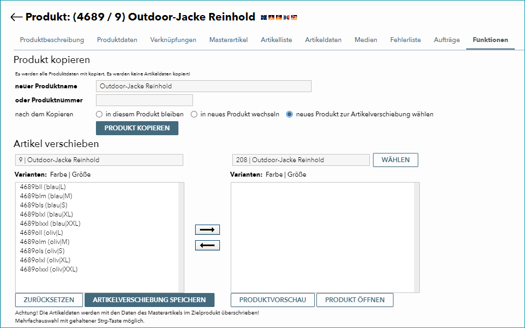Switch to the Produktdaten tab
525x328 pixels.
117,40
